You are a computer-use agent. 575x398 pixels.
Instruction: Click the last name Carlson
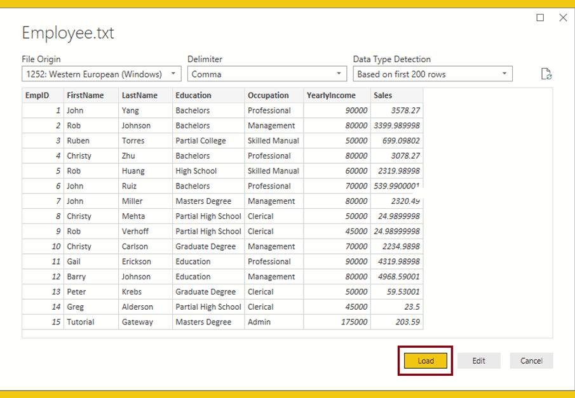pyautogui.click(x=145, y=246)
